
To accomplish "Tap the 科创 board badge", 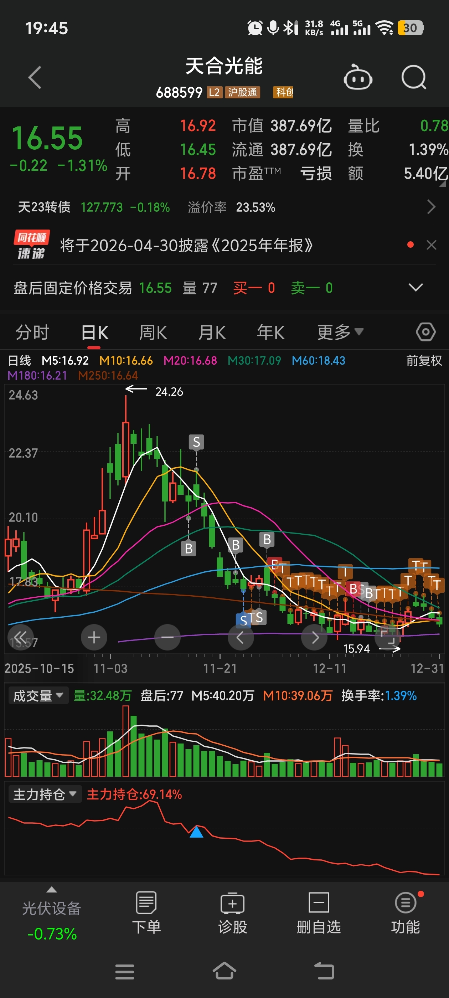I will [283, 92].
